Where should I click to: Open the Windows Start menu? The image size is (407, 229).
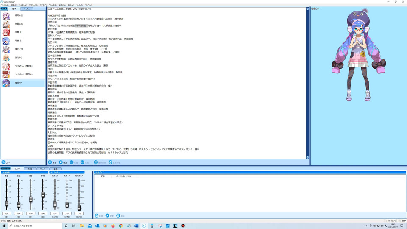(x=4, y=226)
